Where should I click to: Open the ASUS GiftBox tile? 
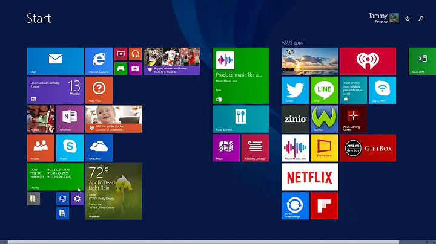(368, 148)
